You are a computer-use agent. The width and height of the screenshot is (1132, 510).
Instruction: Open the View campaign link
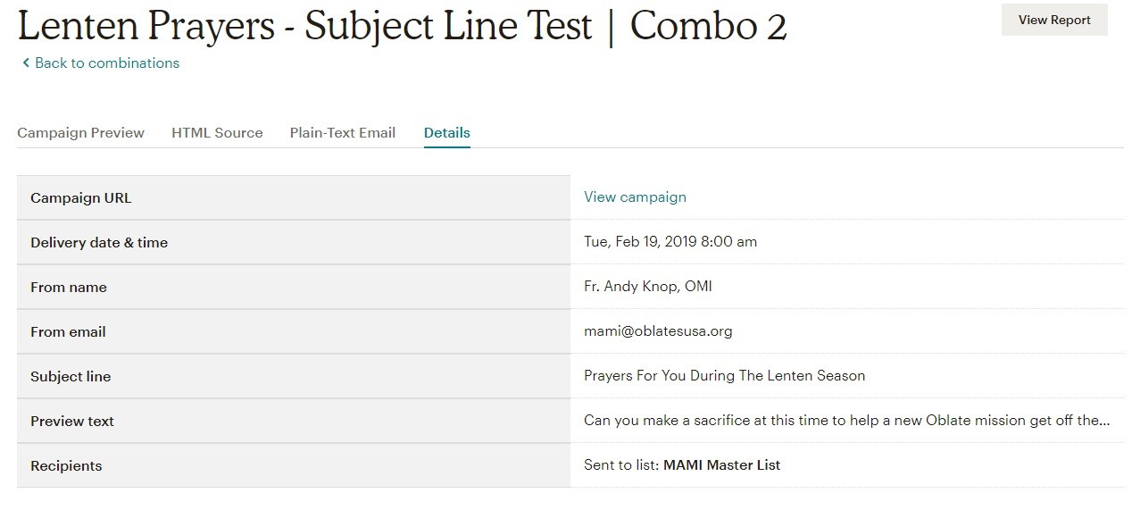pos(635,197)
